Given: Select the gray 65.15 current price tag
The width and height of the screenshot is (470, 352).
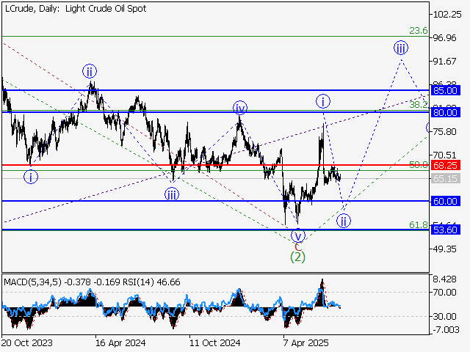Looking at the screenshot, I should 445,178.
